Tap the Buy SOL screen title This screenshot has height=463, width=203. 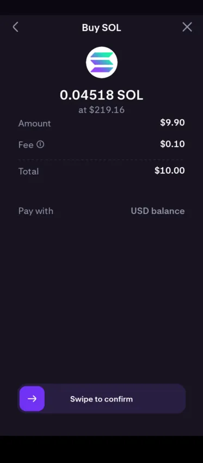pyautogui.click(x=101, y=28)
